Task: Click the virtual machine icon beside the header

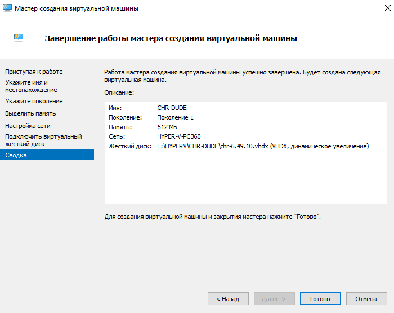Action: (19, 38)
